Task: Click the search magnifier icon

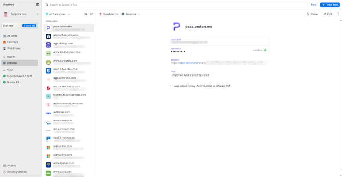Action: [47, 5]
